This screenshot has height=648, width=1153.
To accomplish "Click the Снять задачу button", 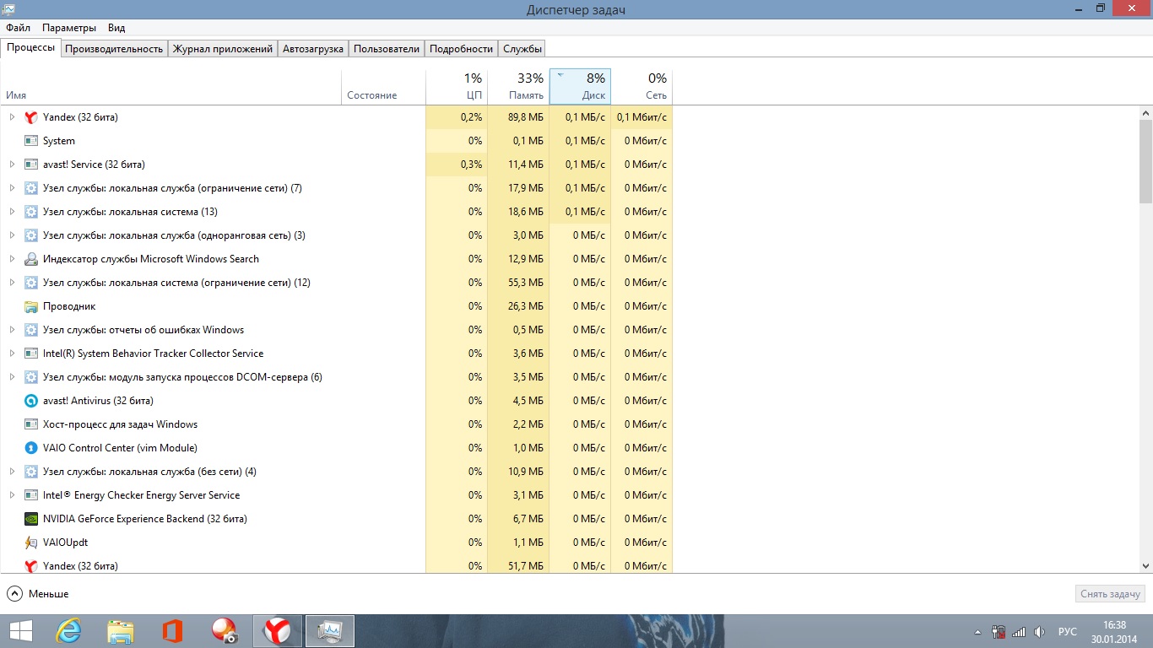I will pos(1110,594).
